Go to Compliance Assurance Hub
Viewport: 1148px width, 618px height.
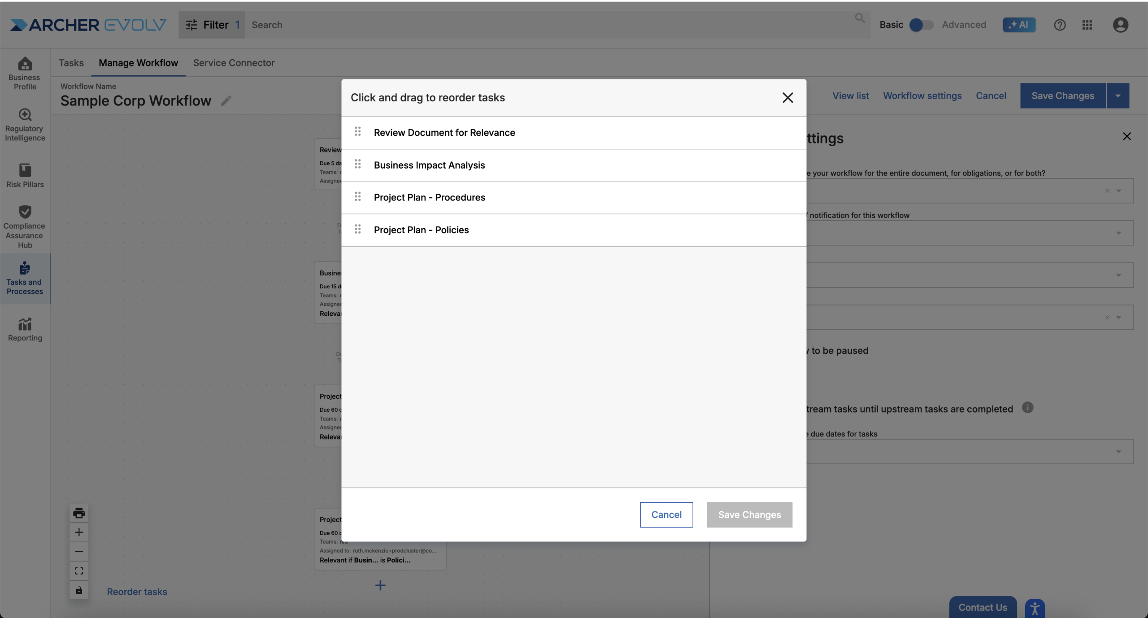point(25,226)
